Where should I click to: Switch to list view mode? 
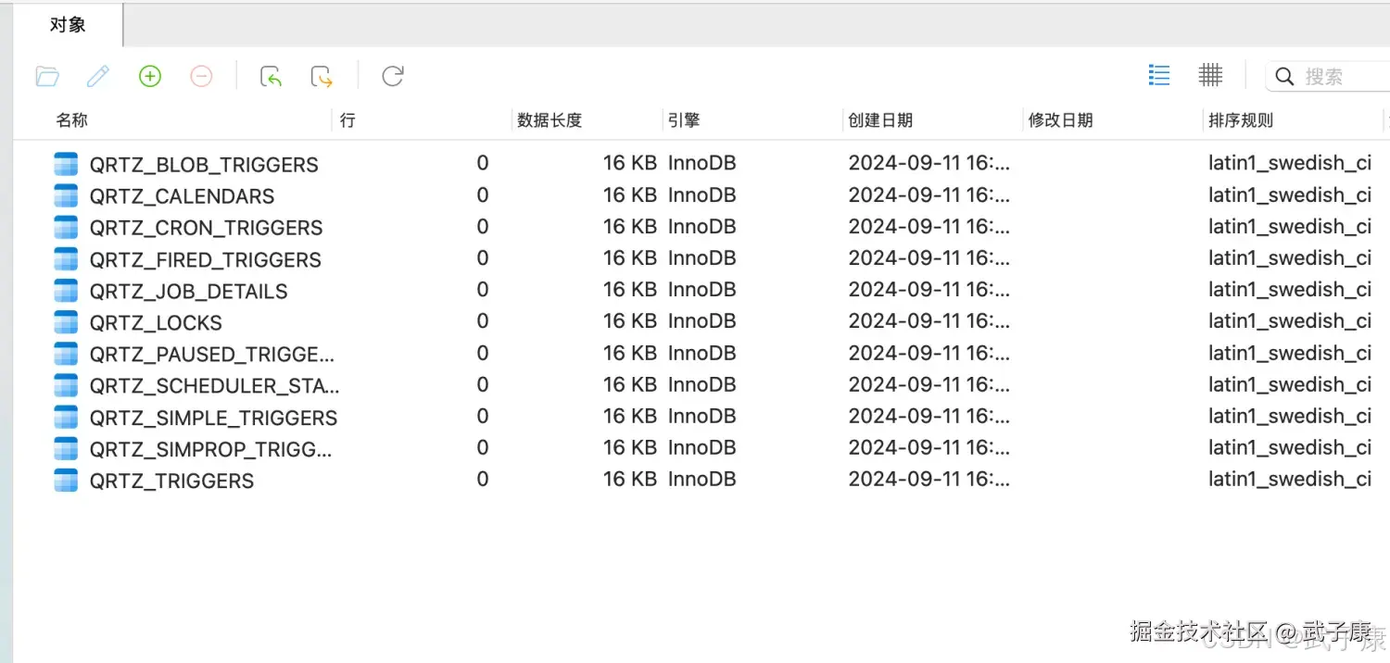coord(1158,75)
